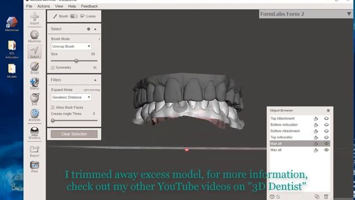Open the Help menu
The image size is (355, 200).
click(x=72, y=6)
